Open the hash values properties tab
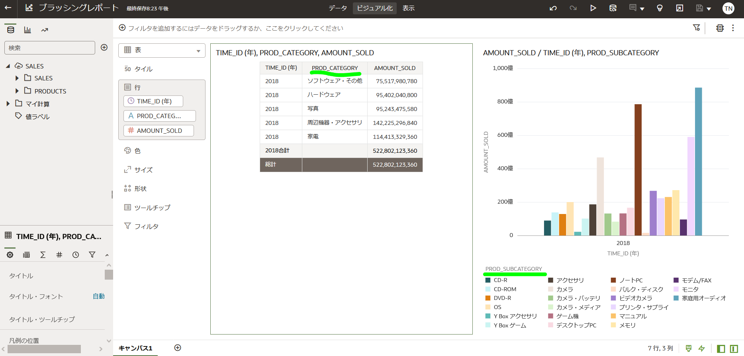 (x=59, y=255)
